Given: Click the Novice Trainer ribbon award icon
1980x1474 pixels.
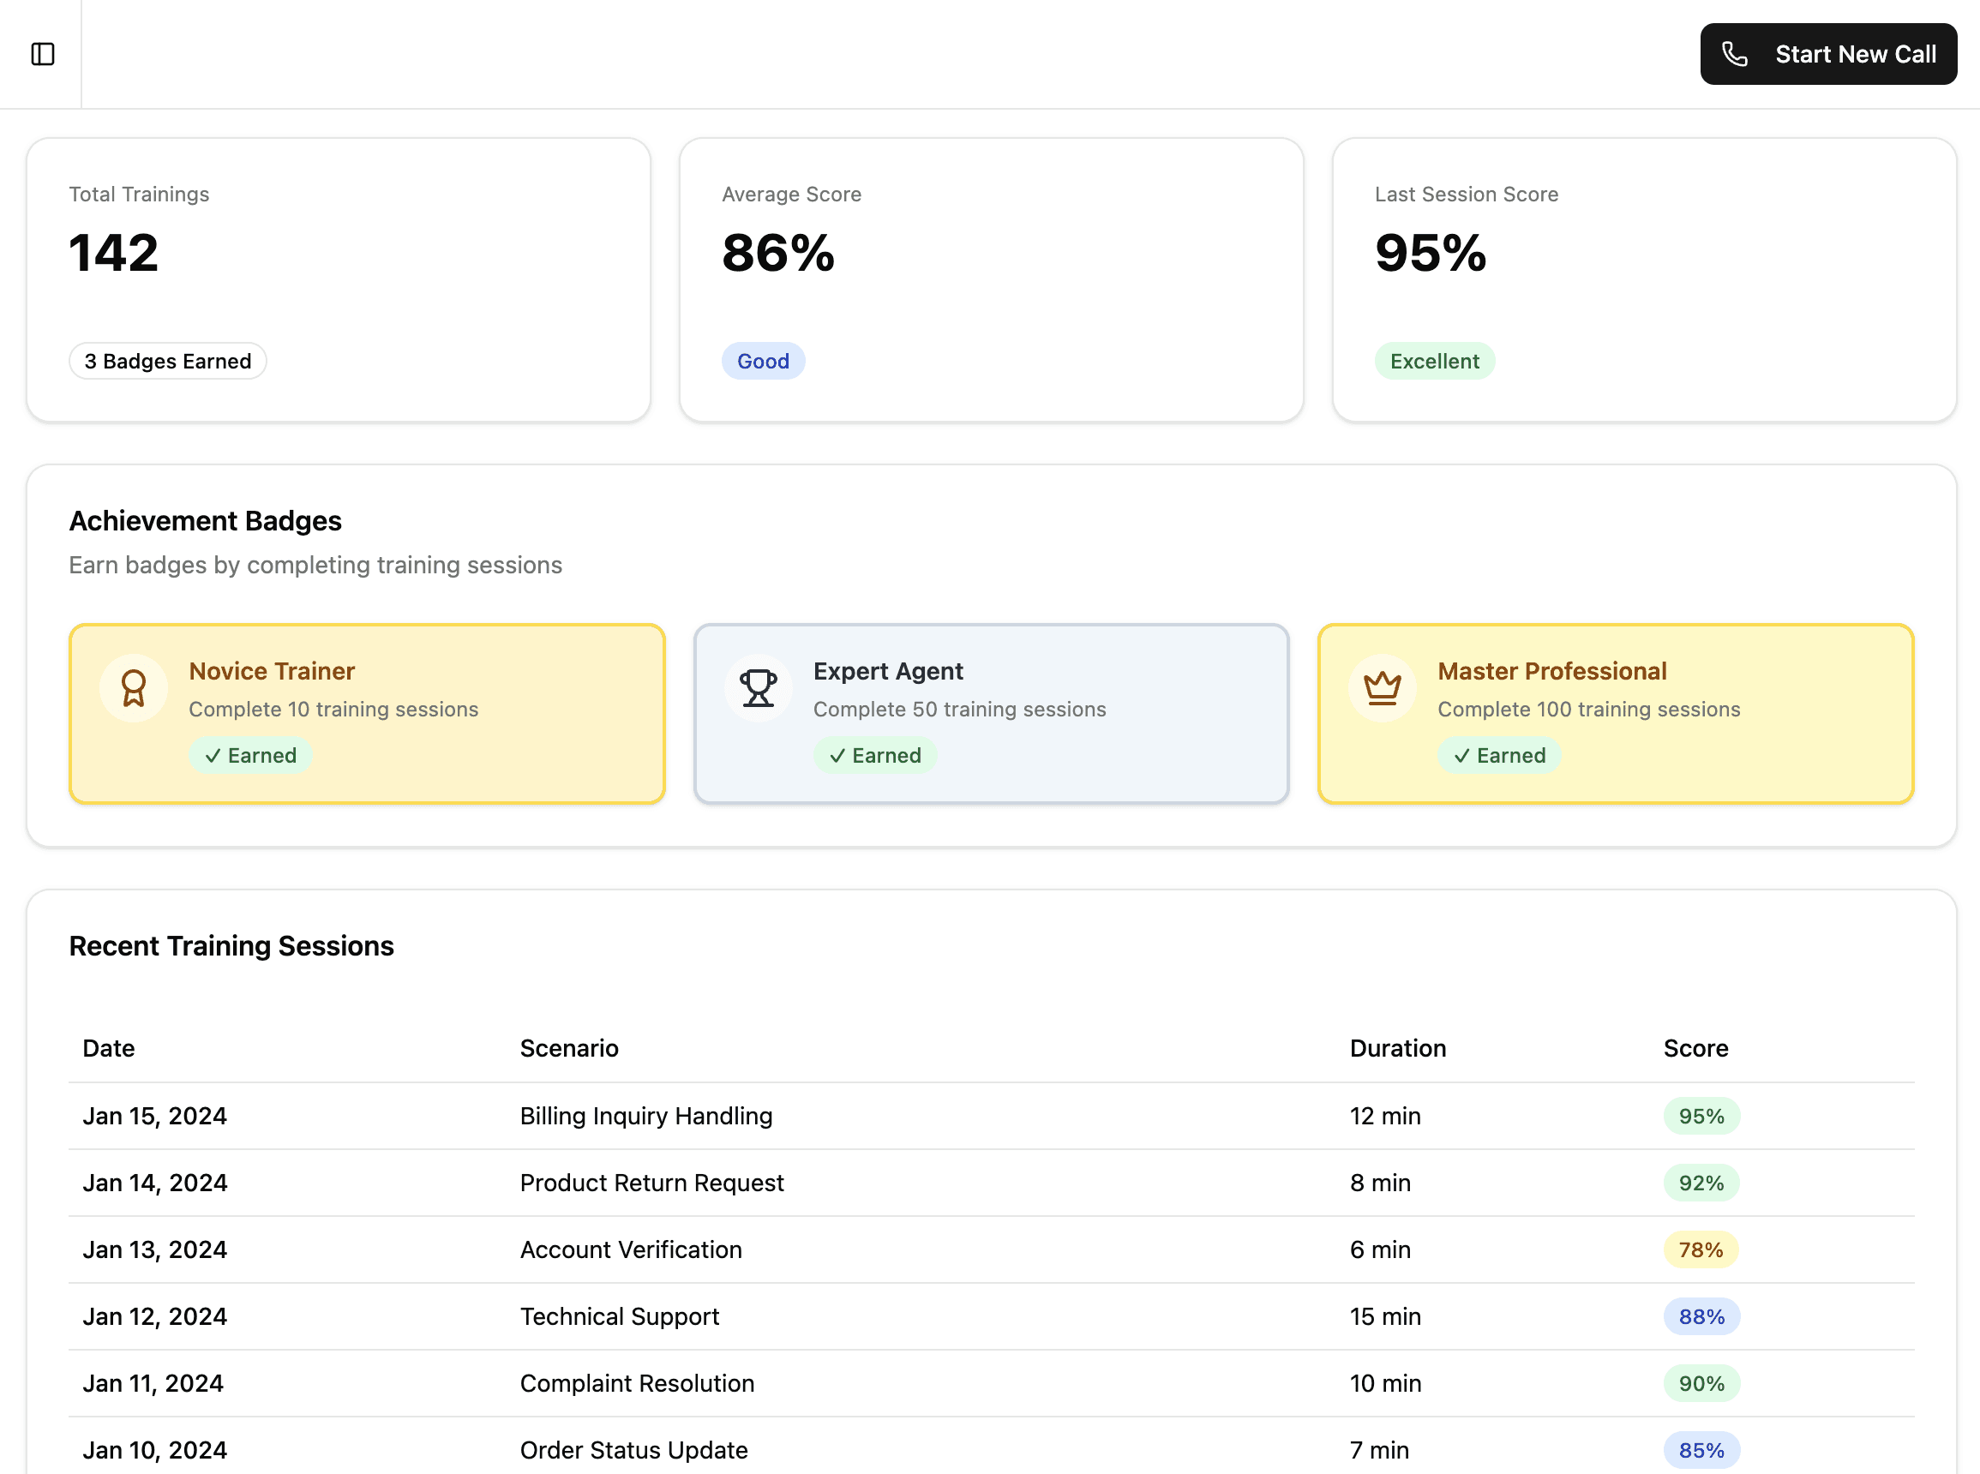Looking at the screenshot, I should 134,689.
